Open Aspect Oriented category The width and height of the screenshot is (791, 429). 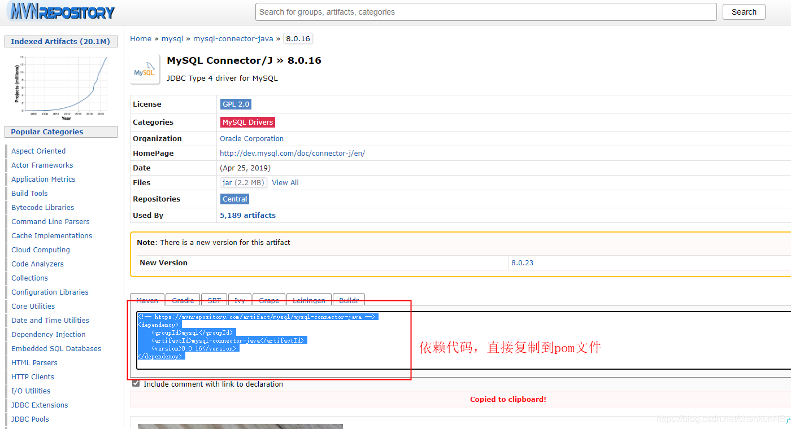[38, 151]
